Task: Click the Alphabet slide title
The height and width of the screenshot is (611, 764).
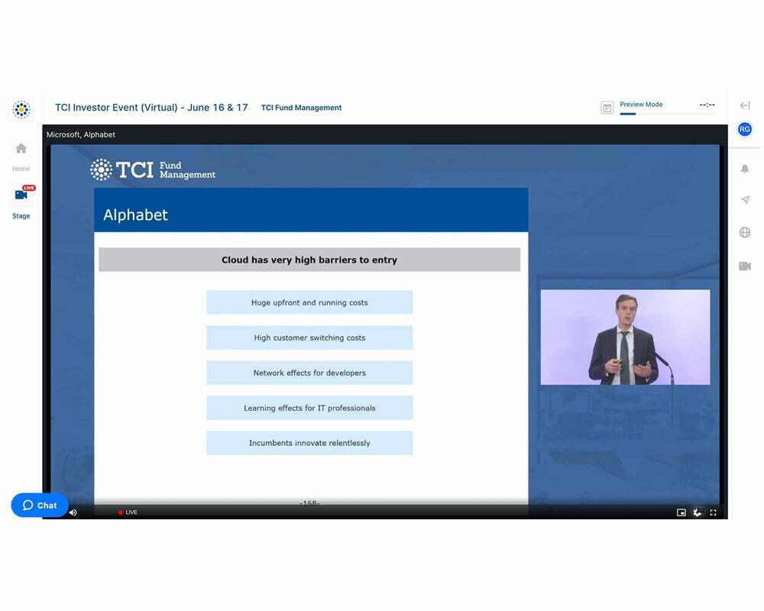Action: click(135, 215)
